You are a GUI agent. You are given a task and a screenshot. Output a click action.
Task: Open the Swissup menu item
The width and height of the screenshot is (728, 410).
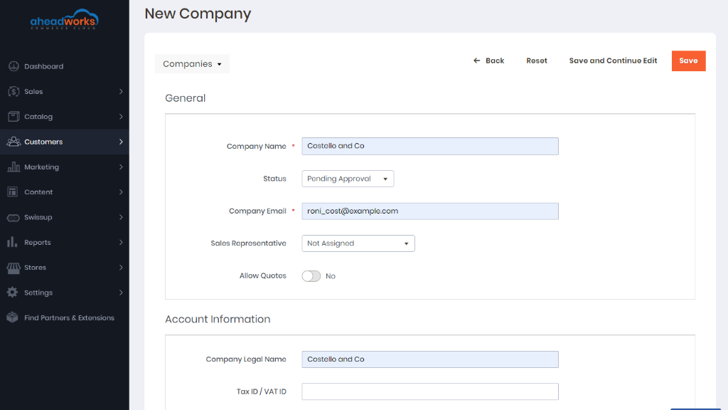[65, 217]
